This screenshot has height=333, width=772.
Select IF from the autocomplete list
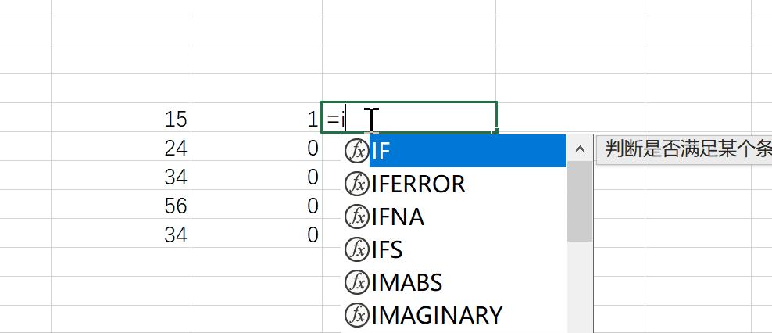(x=466, y=151)
